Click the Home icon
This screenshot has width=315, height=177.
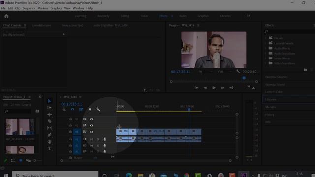point(6,16)
